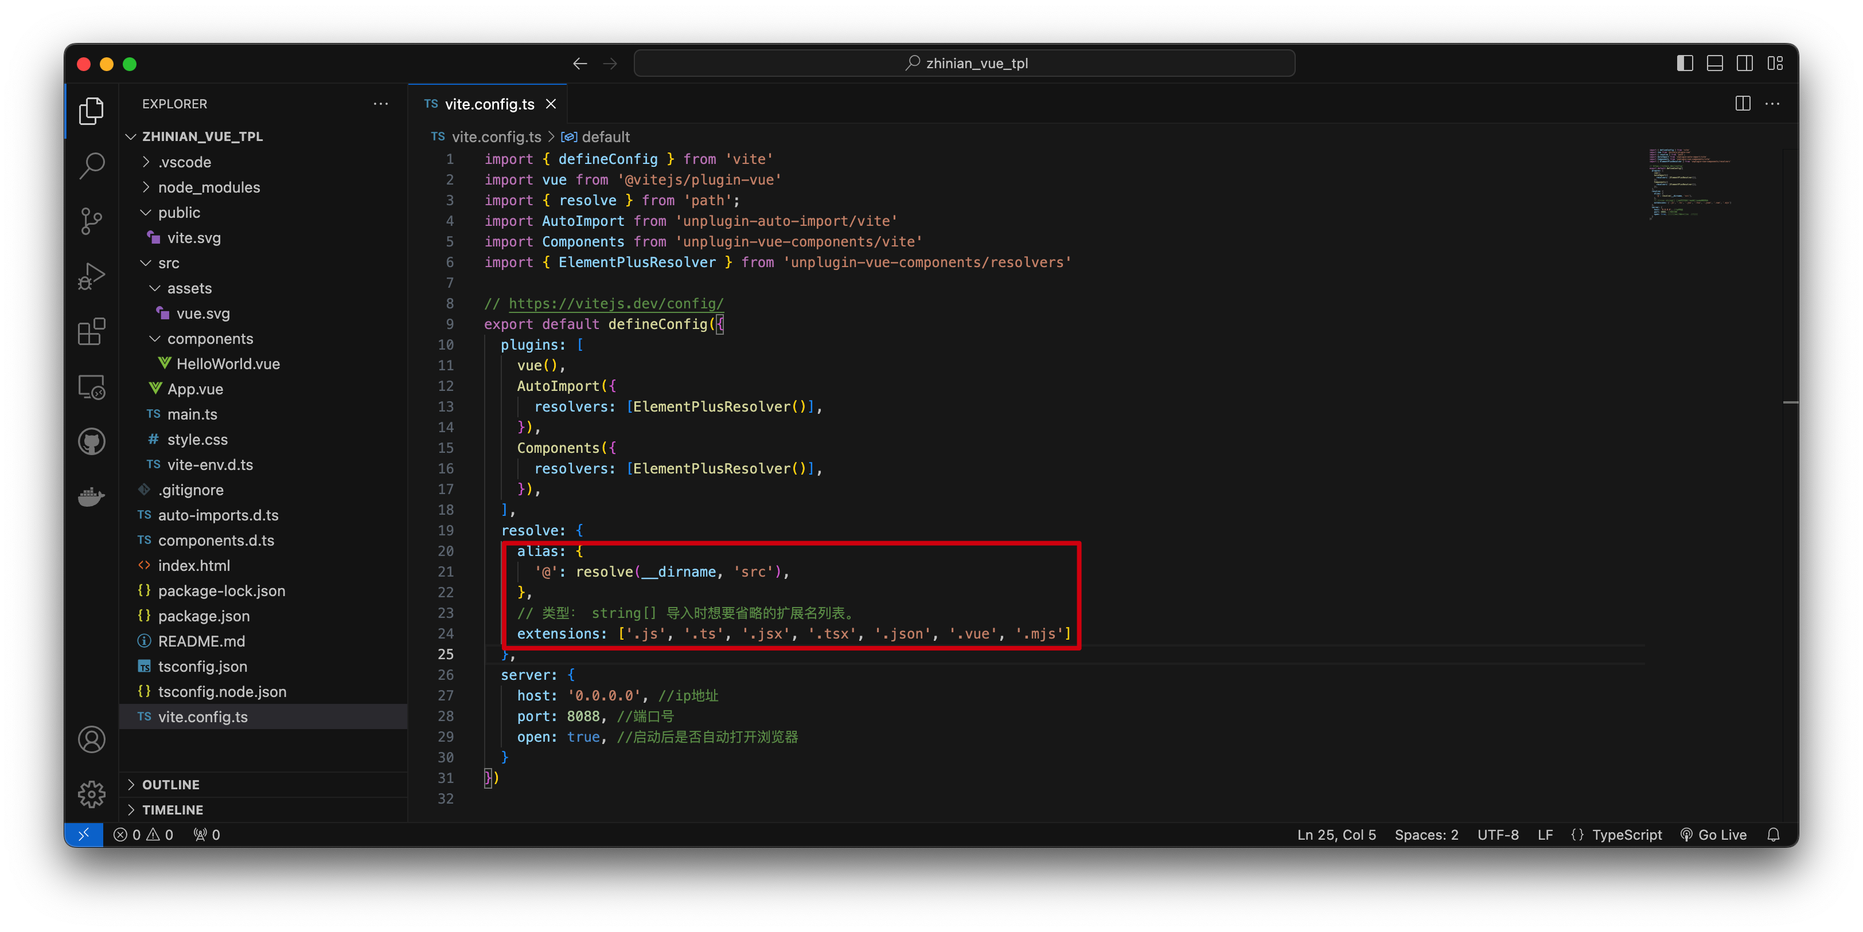This screenshot has height=932, width=1863.
Task: Open .gitignore file
Action: tap(263, 490)
